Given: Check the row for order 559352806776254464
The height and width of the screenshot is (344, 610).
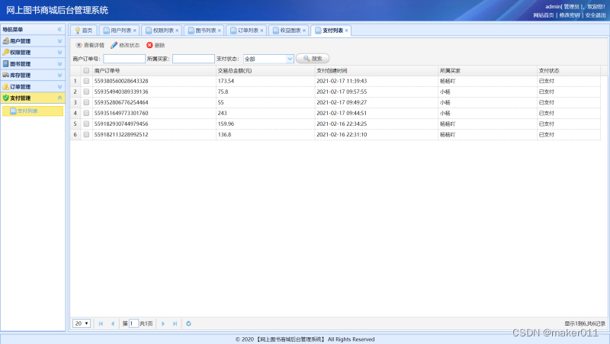Looking at the screenshot, I should tap(86, 102).
